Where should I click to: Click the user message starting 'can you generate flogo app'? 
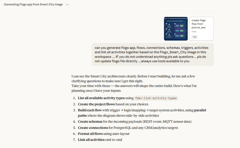152,54
